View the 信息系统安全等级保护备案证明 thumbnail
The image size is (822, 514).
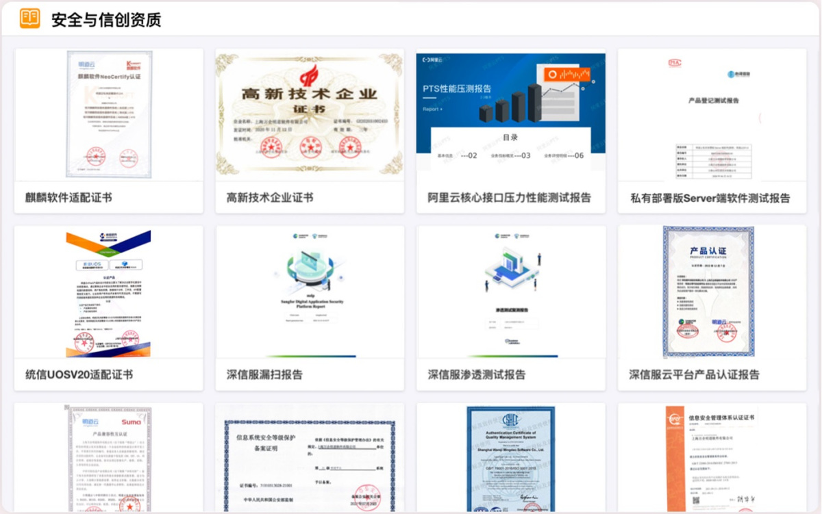pyautogui.click(x=310, y=459)
